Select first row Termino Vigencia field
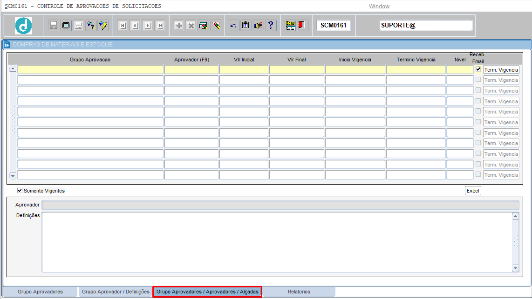Viewport: 532px width, 299px height. point(416,70)
